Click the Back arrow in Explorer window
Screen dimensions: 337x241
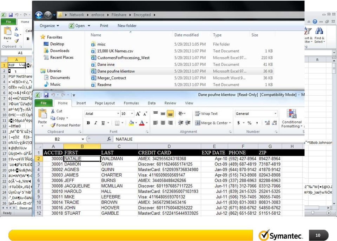tap(39, 15)
